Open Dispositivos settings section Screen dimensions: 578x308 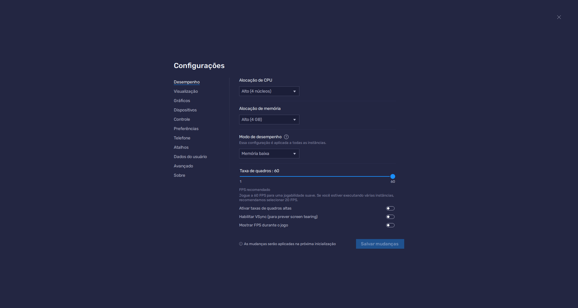pos(185,110)
